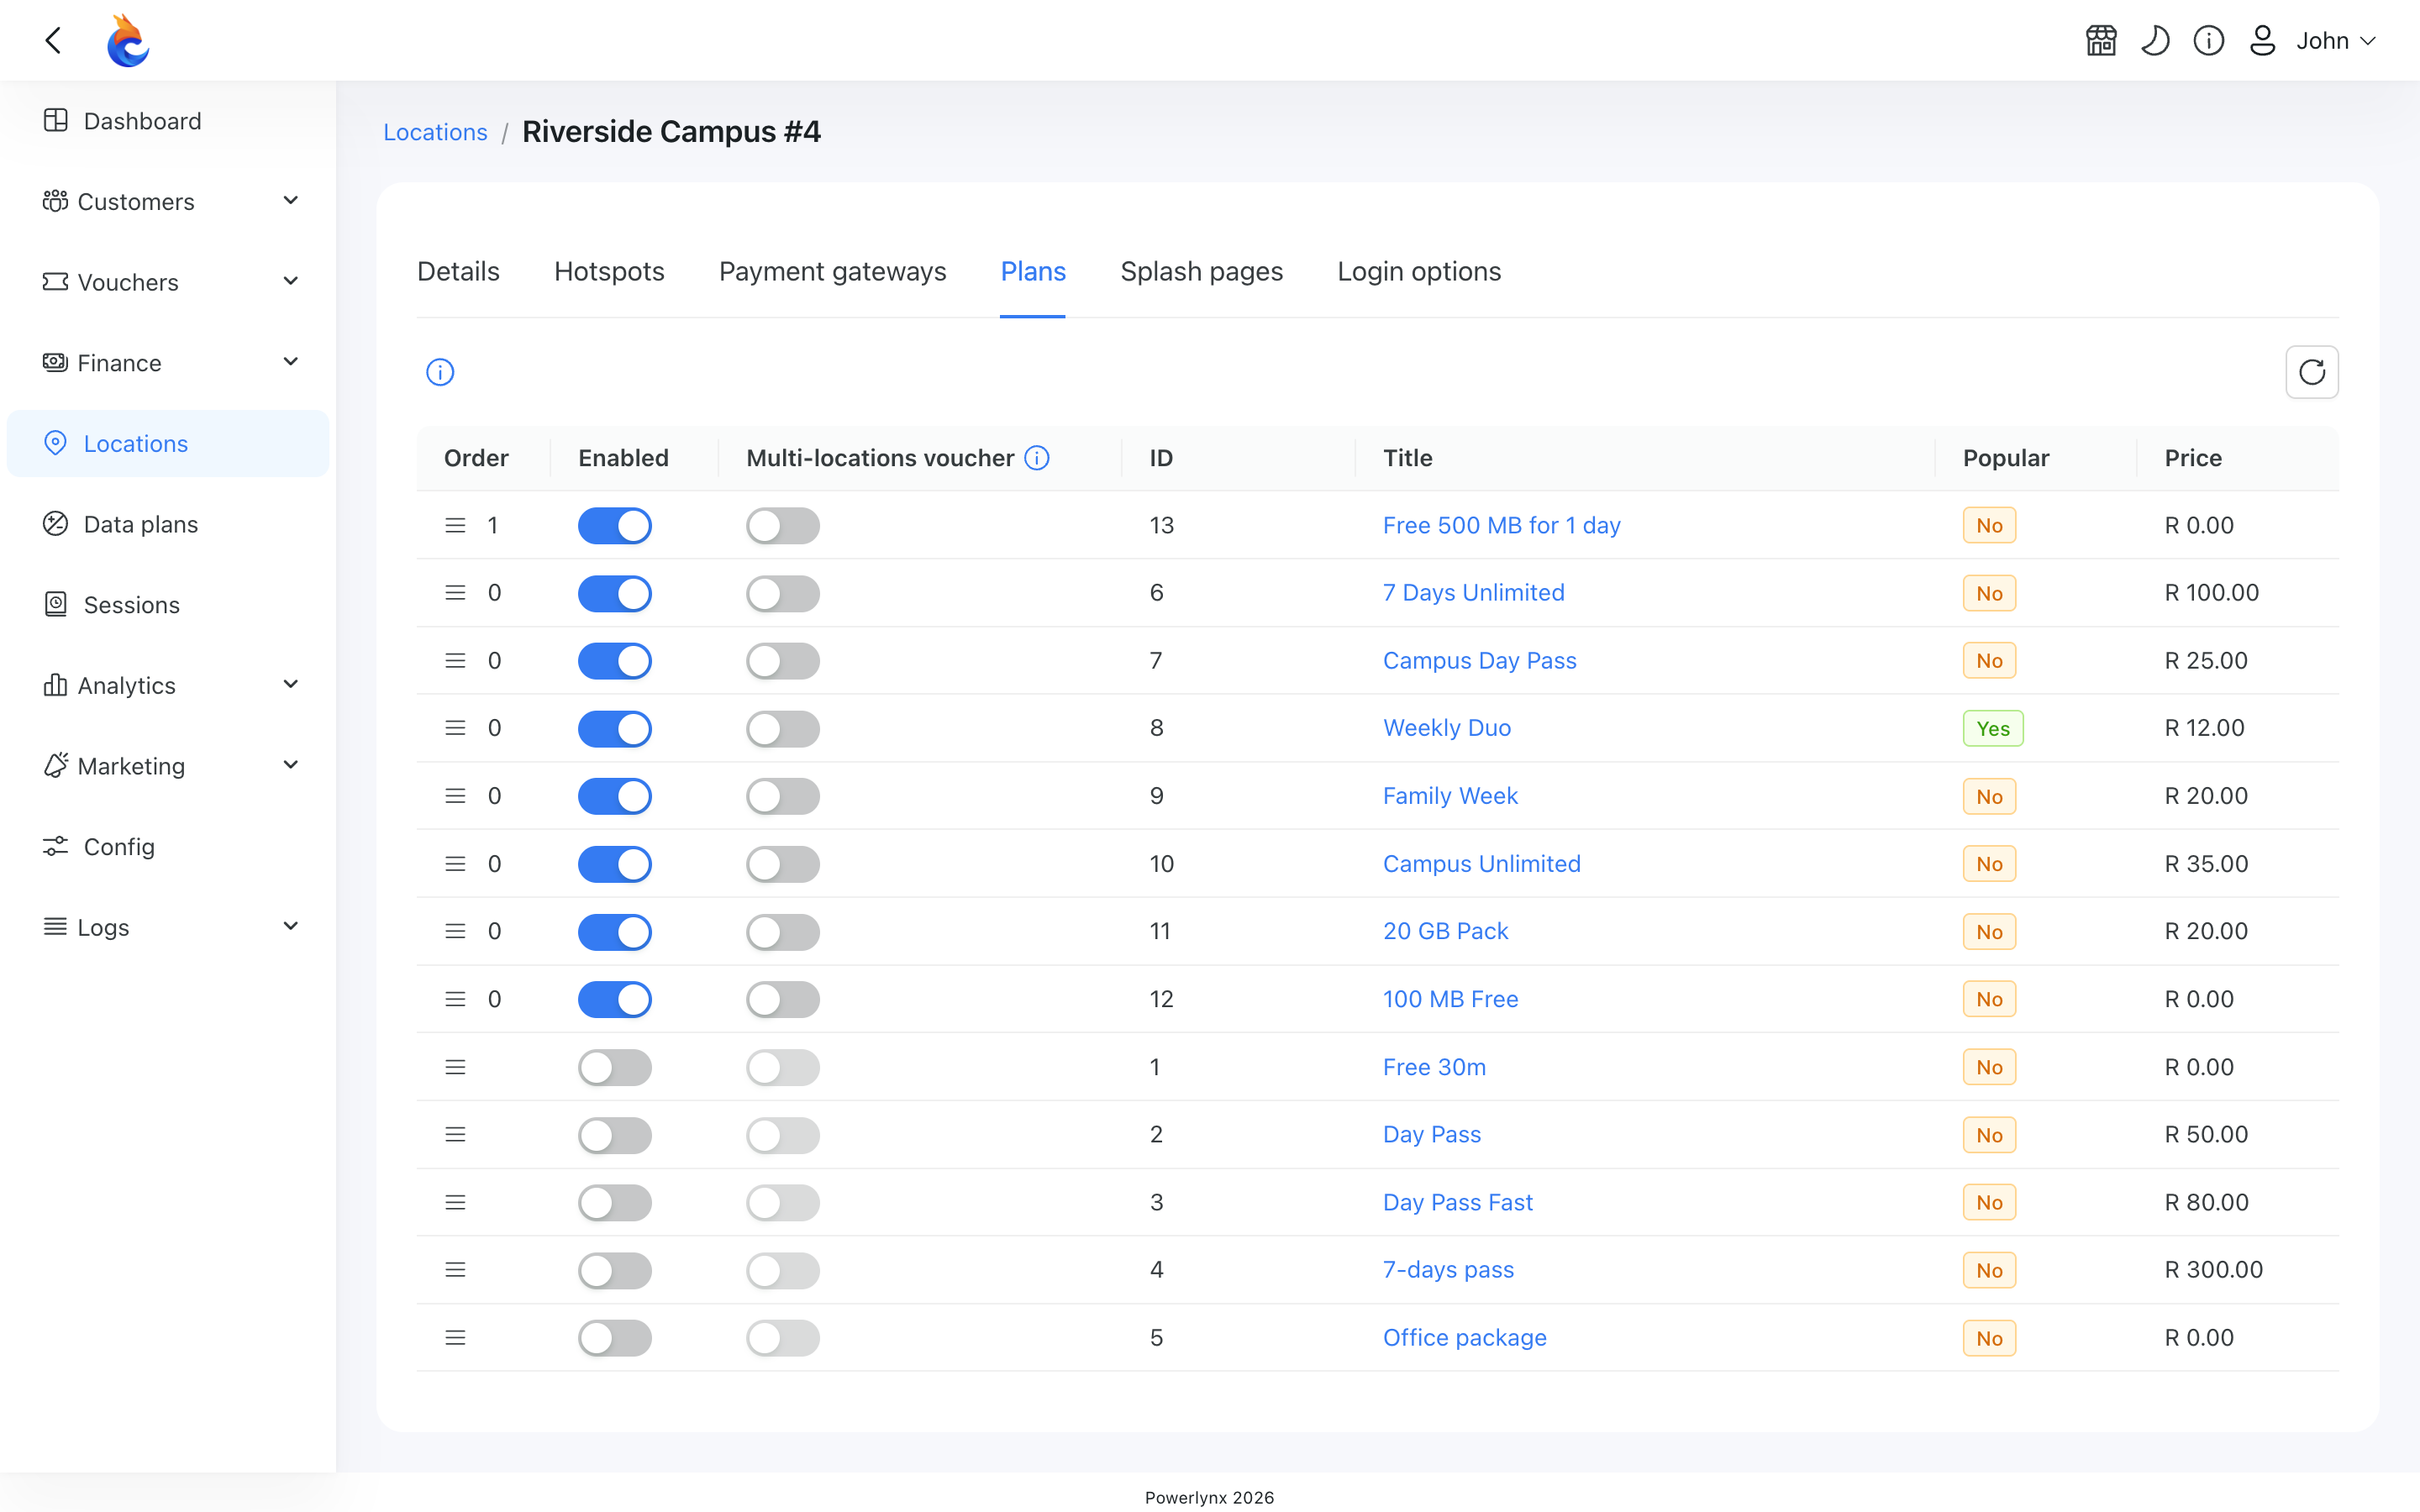Expand the Vouchers menu

coord(168,282)
